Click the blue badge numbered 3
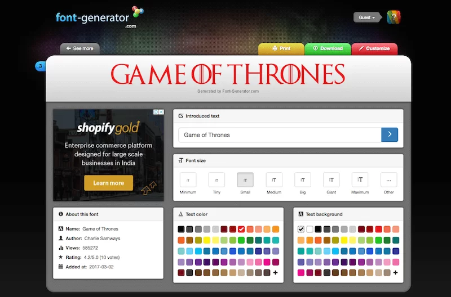The height and width of the screenshot is (297, 451). pos(40,66)
